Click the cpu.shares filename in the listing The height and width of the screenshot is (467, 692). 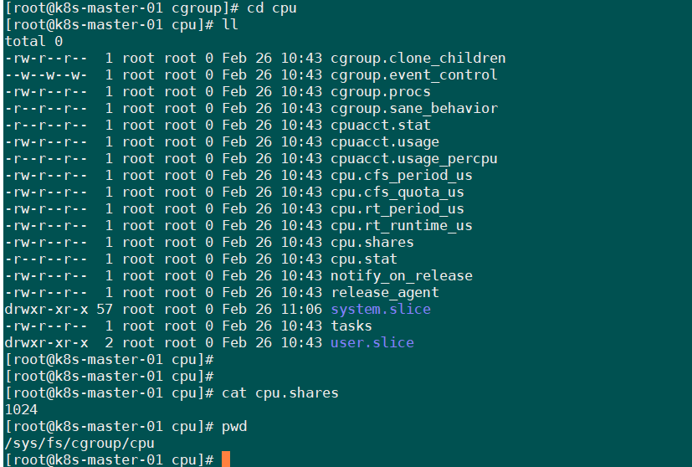click(372, 243)
